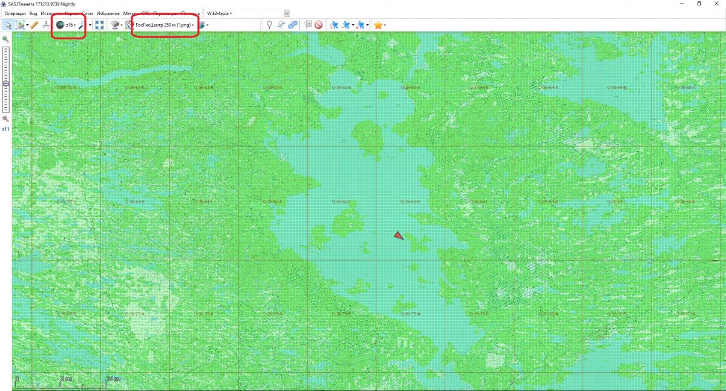Click the add placemark pin icon
Image resolution: width=726 pixels, height=391 pixels.
coord(269,25)
